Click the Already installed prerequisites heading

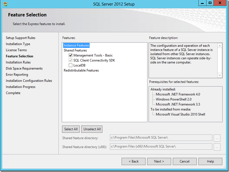[163, 89]
